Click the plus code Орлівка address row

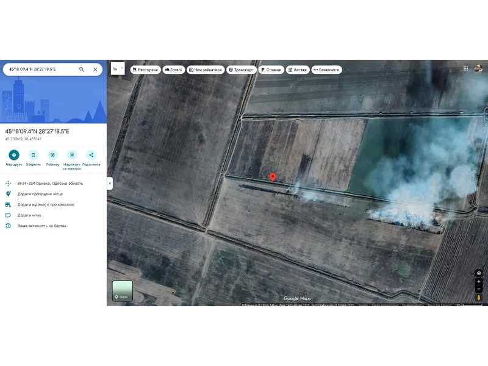(x=50, y=183)
